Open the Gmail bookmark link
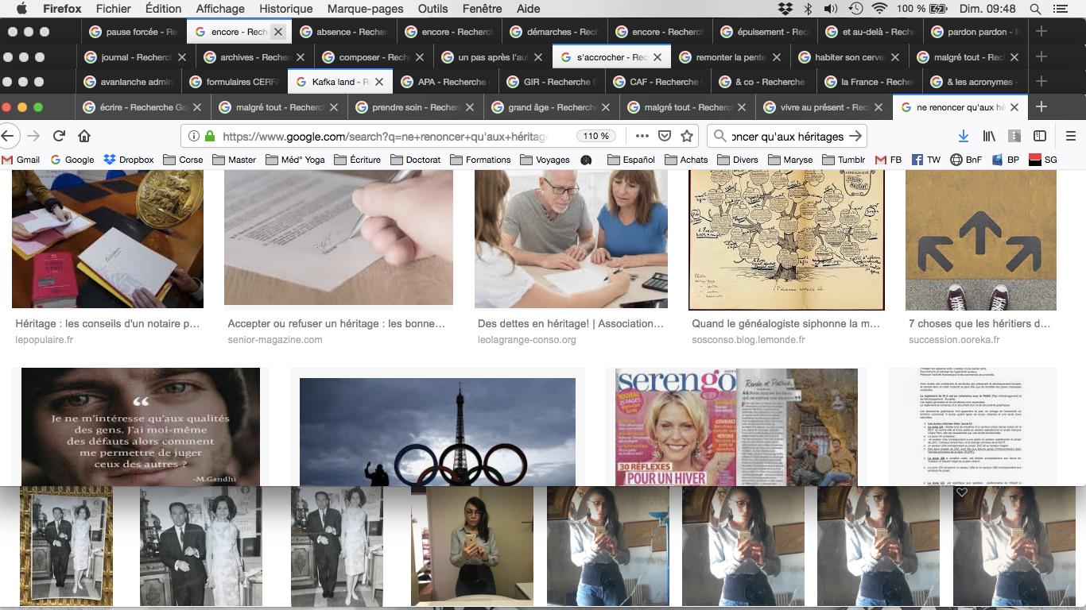 tap(21, 160)
